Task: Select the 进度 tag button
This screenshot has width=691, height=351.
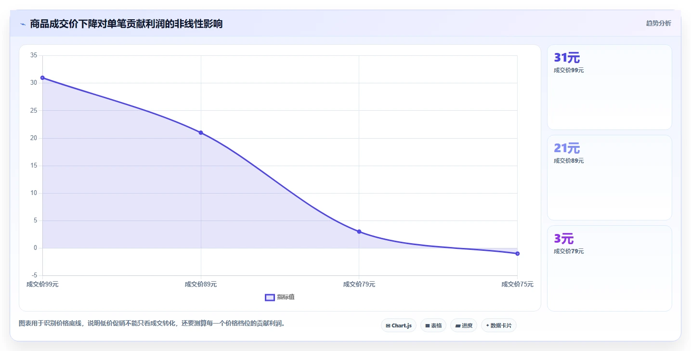Action: [x=464, y=325]
